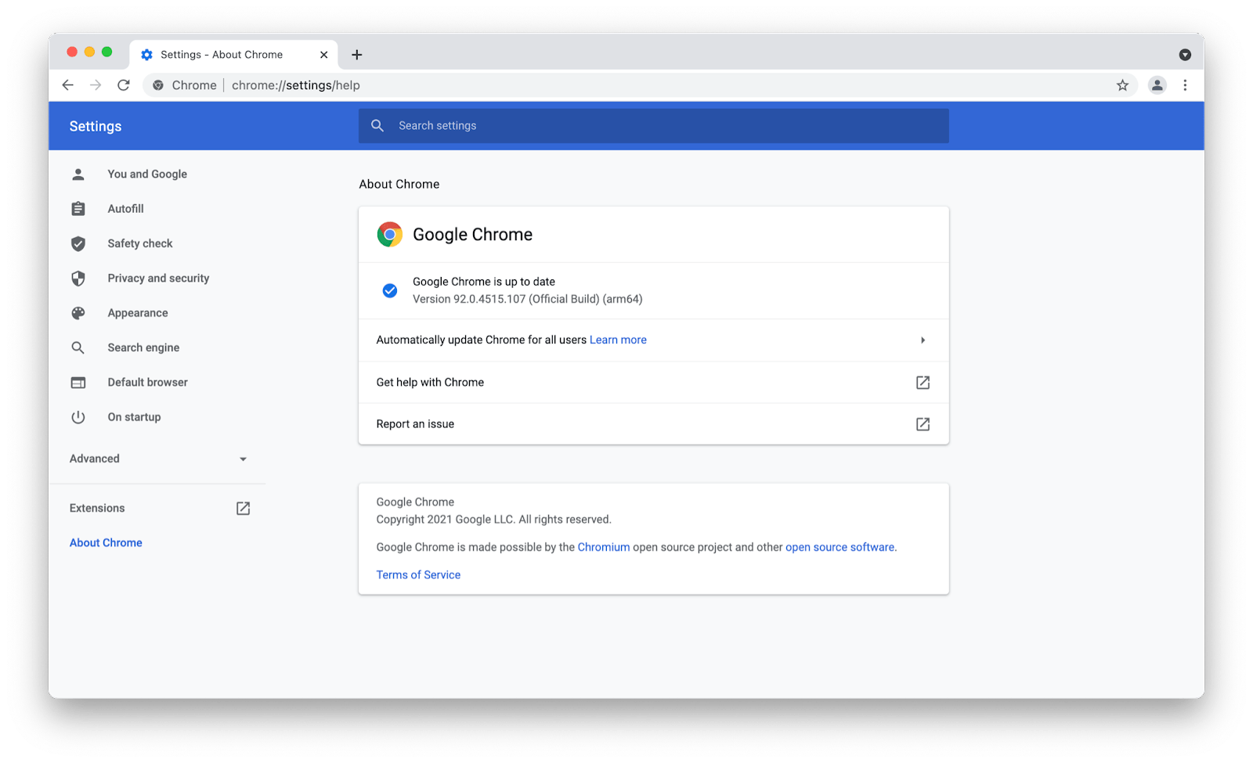This screenshot has height=763, width=1253.
Task: Click the window icon beside Default browser
Action: (78, 383)
